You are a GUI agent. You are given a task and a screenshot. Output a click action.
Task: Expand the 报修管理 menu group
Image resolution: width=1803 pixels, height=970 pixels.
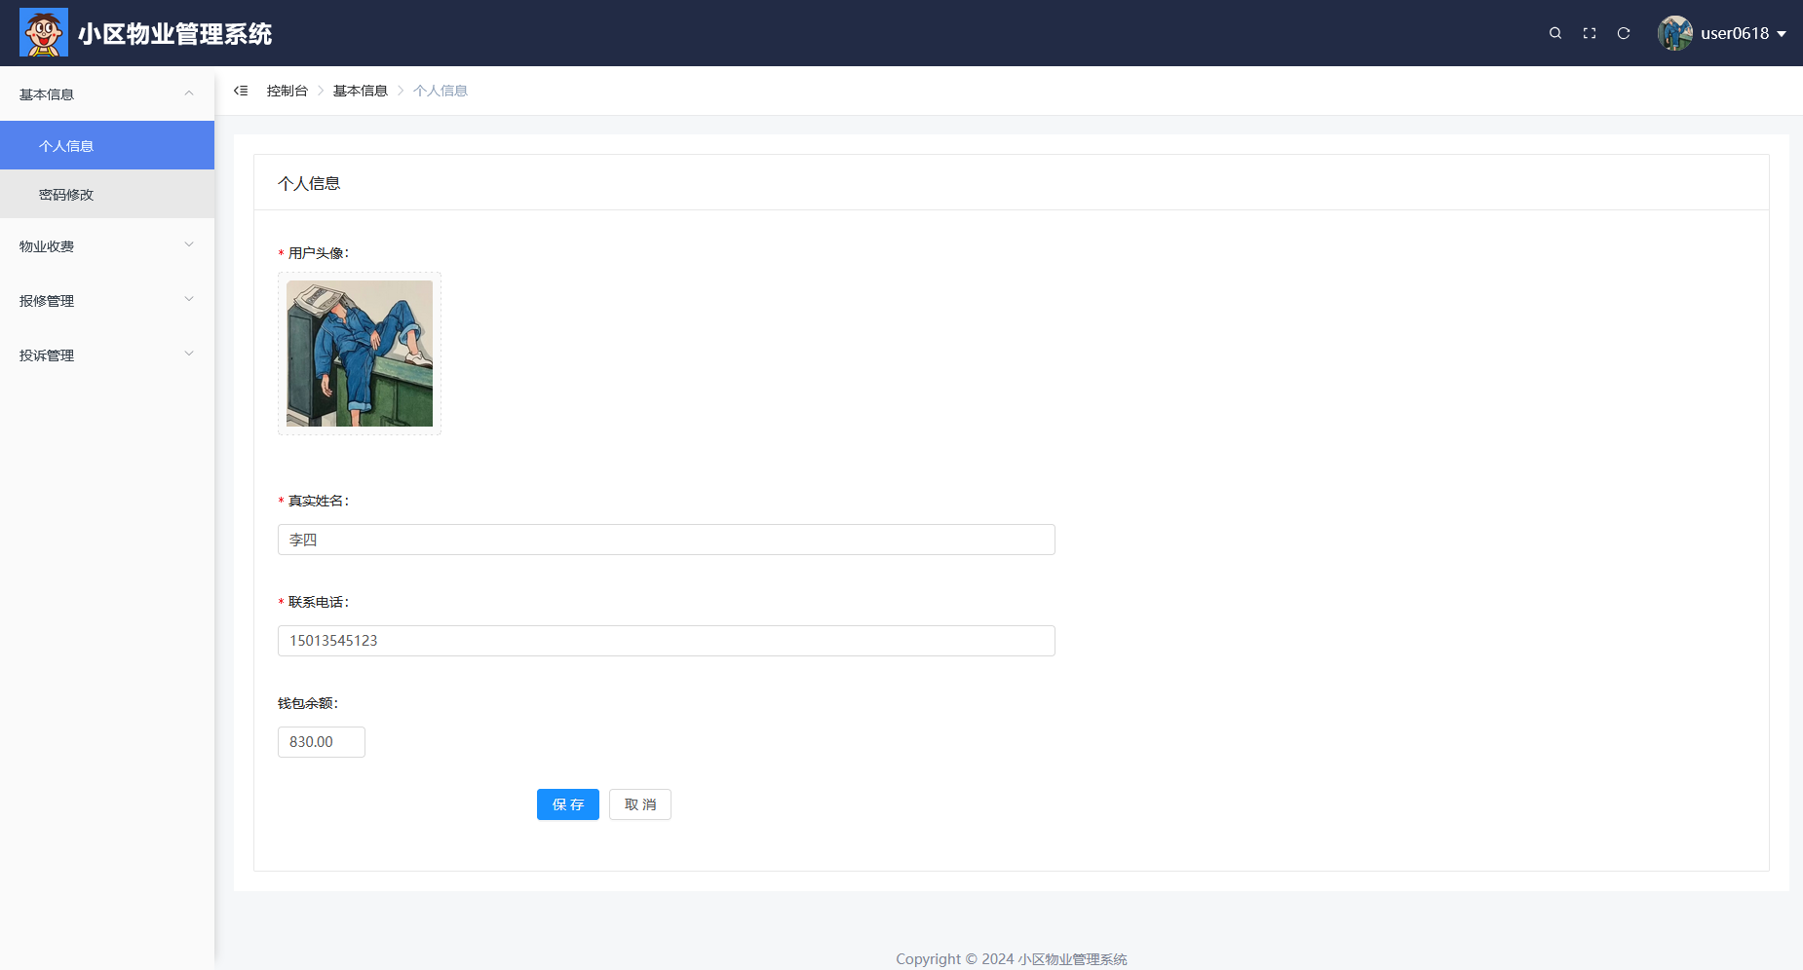[107, 300]
